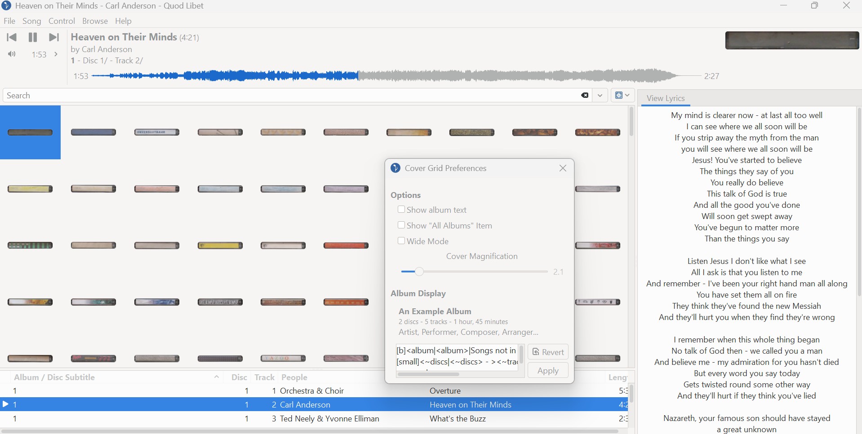Select the What's the Buzz song row
The image size is (862, 434).
[314, 418]
